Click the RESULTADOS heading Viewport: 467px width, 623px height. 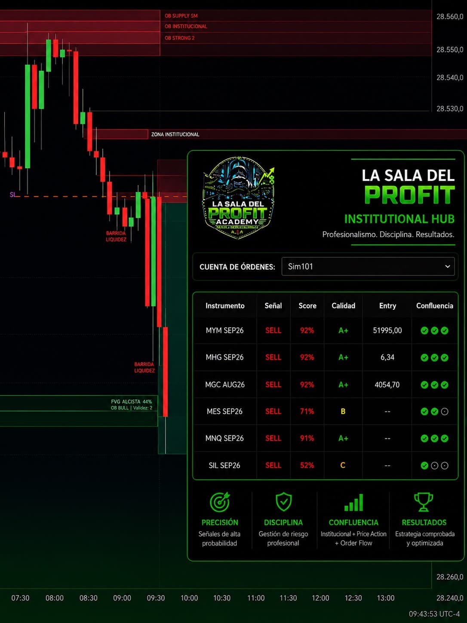[424, 522]
